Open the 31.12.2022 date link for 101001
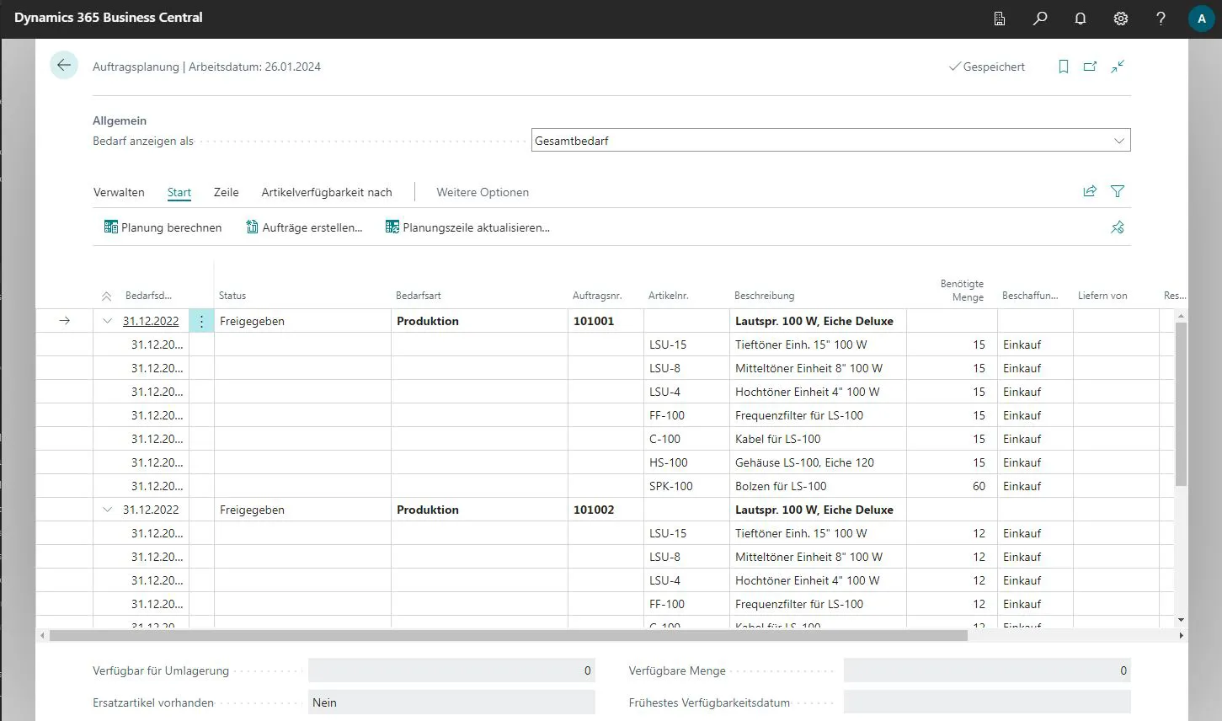This screenshot has height=721, width=1222. click(151, 321)
